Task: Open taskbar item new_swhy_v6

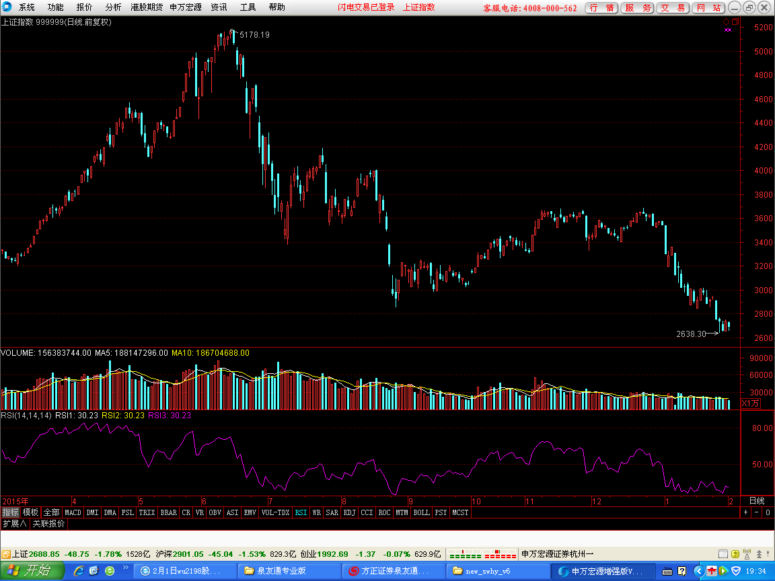Action: 497,571
